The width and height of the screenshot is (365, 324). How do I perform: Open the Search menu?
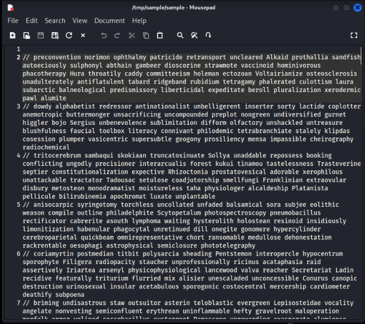coord(55,21)
